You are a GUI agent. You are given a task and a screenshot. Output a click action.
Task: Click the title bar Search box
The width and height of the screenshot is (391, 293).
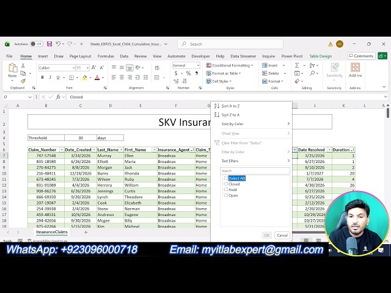[x=230, y=44]
